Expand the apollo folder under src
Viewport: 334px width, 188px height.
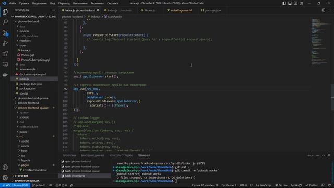click(x=25, y=141)
